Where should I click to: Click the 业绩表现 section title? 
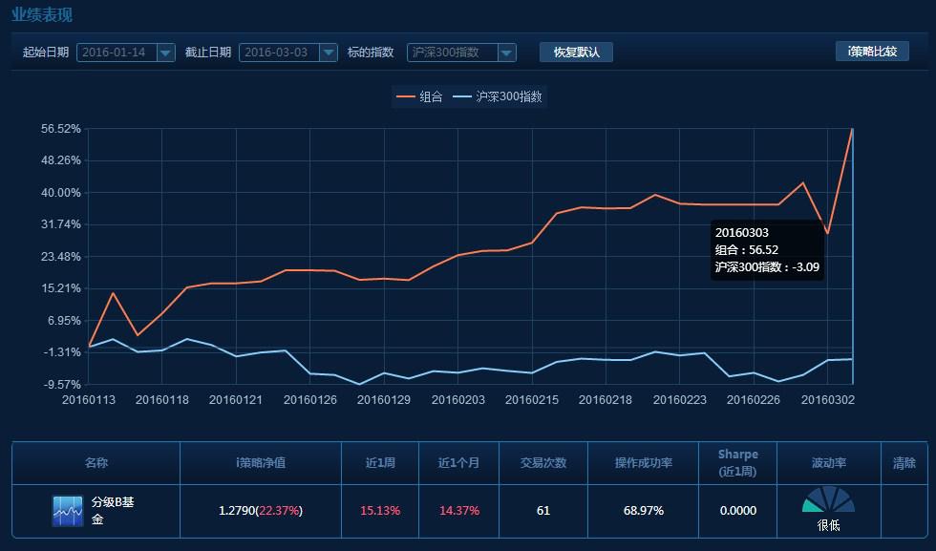[x=42, y=14]
